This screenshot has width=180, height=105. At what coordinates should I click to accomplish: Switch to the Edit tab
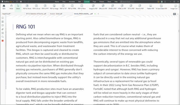(80, 2)
